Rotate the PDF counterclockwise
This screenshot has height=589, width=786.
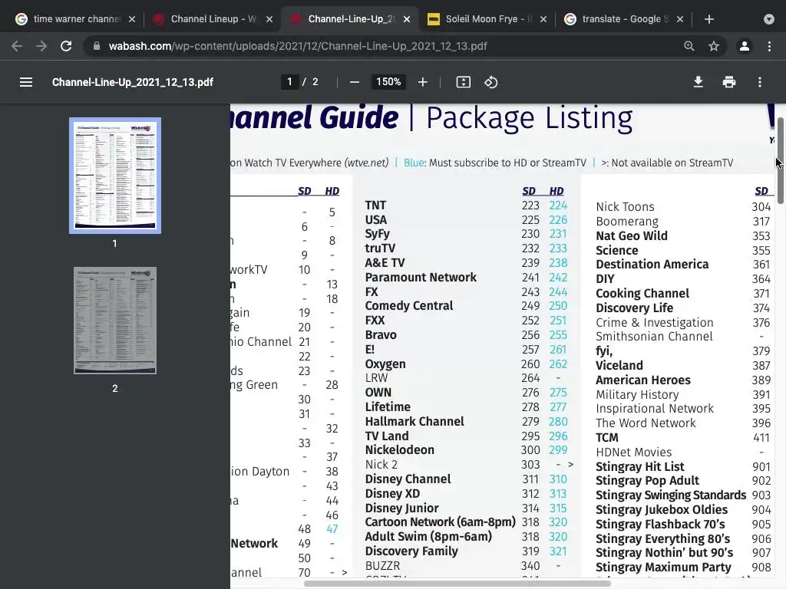coord(490,82)
